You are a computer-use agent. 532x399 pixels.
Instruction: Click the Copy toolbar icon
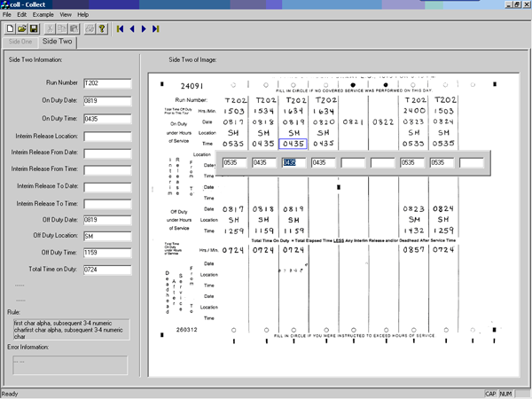(62, 29)
